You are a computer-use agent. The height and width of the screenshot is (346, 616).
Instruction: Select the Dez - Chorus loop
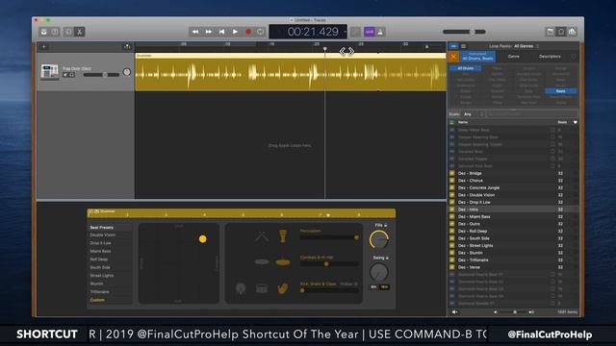[513, 181]
